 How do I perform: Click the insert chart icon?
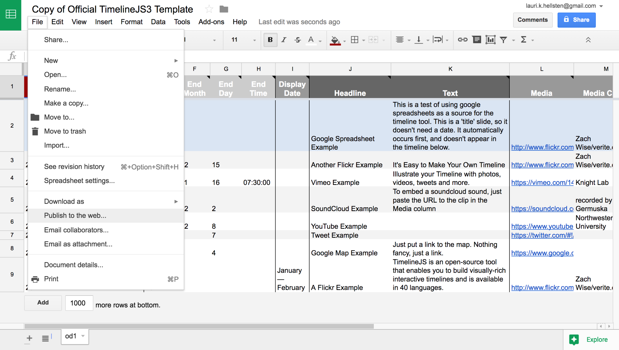(490, 40)
